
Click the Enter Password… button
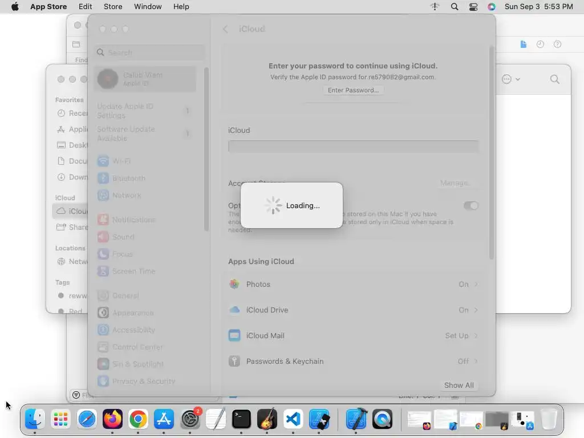click(x=353, y=90)
